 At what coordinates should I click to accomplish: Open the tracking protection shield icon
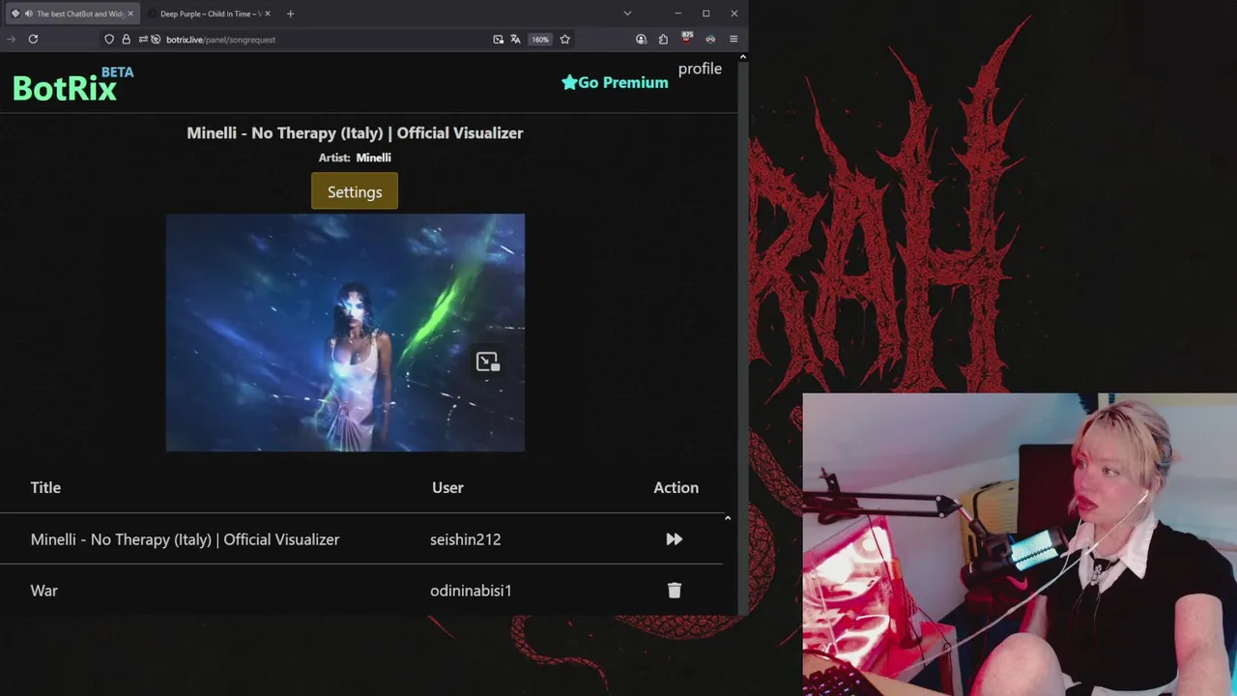tap(109, 40)
